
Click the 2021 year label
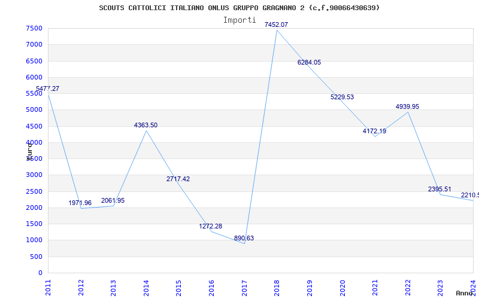(375, 288)
